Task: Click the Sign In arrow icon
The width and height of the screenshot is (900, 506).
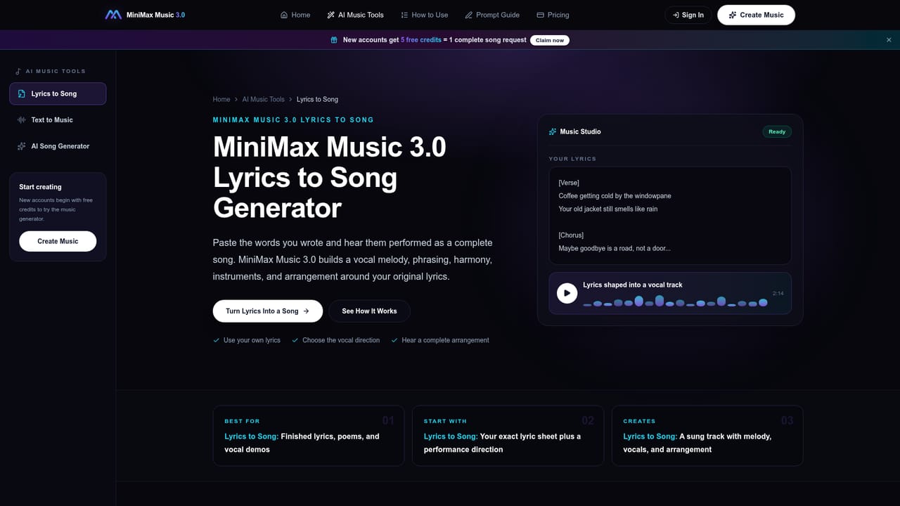Action: [676, 15]
